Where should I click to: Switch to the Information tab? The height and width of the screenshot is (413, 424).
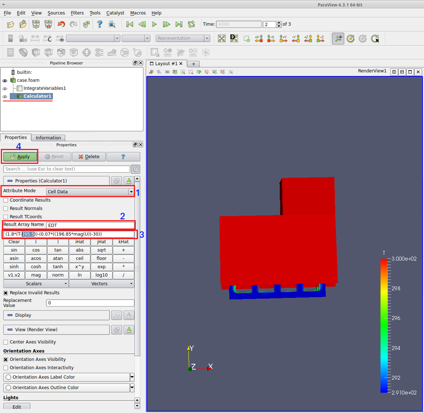pos(48,138)
